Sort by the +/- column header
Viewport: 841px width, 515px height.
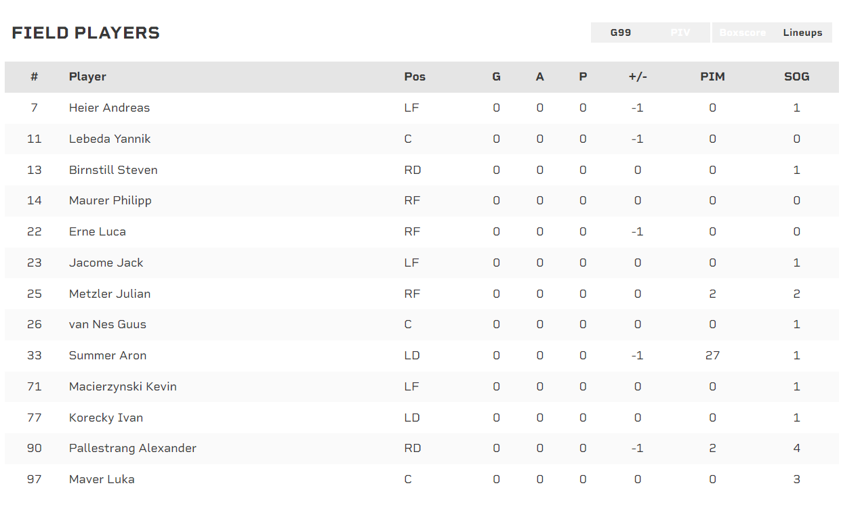click(637, 76)
